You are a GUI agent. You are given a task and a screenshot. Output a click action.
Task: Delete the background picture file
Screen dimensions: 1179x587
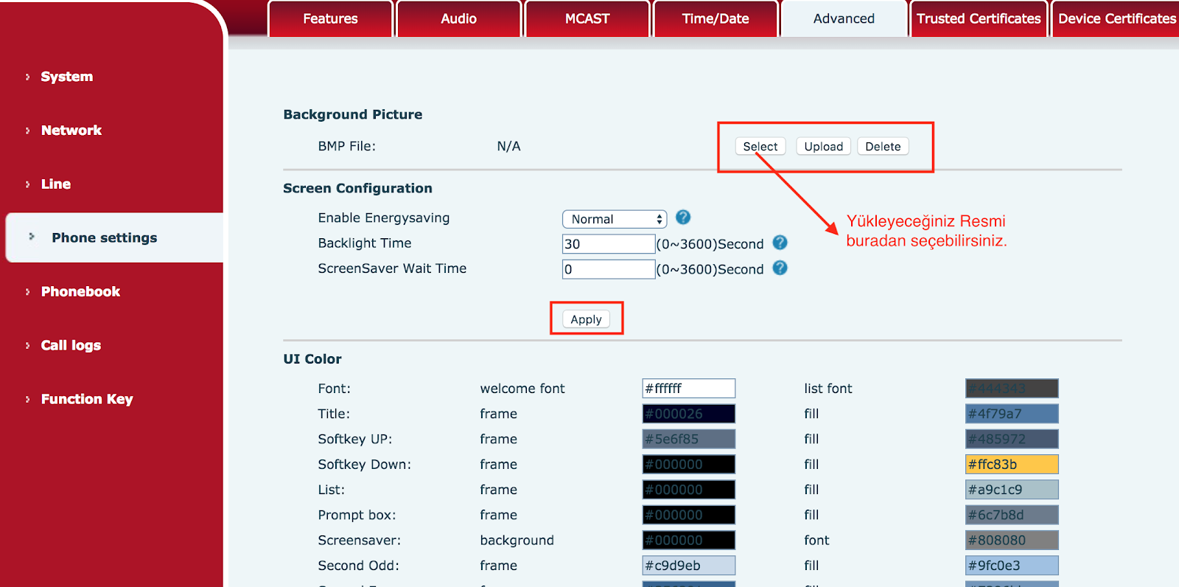point(883,147)
